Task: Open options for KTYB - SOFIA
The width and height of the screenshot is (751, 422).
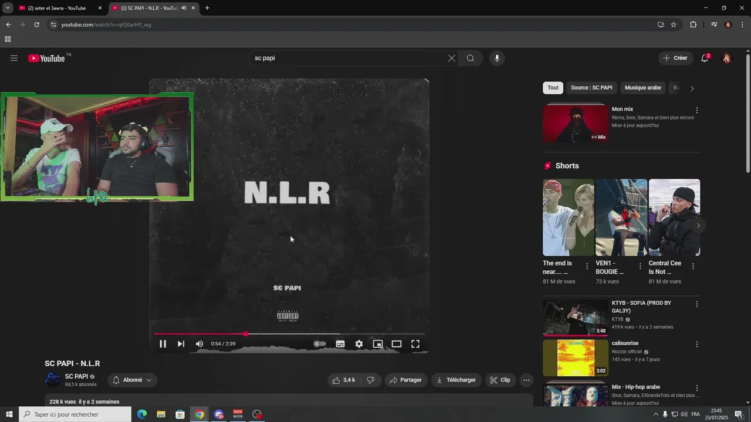Action: (x=697, y=304)
